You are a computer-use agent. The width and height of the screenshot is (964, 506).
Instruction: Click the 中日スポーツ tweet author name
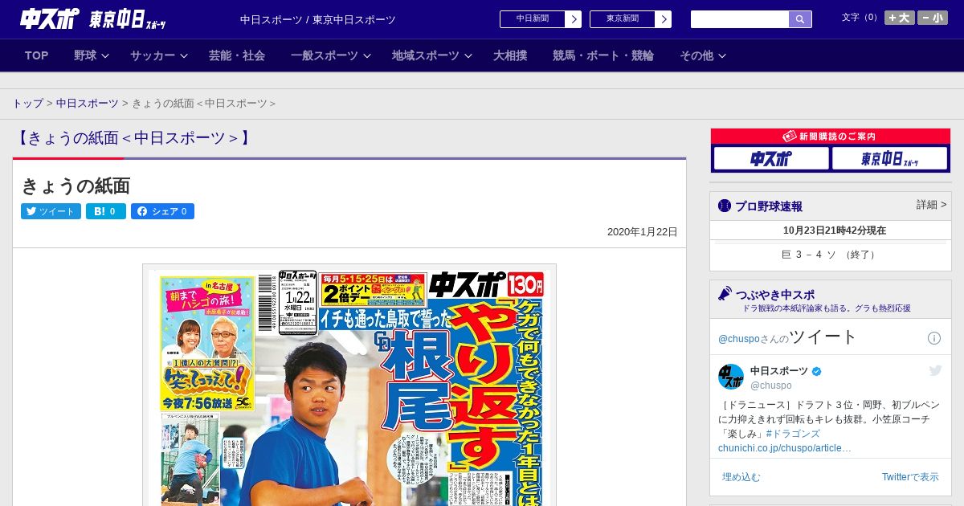779,371
